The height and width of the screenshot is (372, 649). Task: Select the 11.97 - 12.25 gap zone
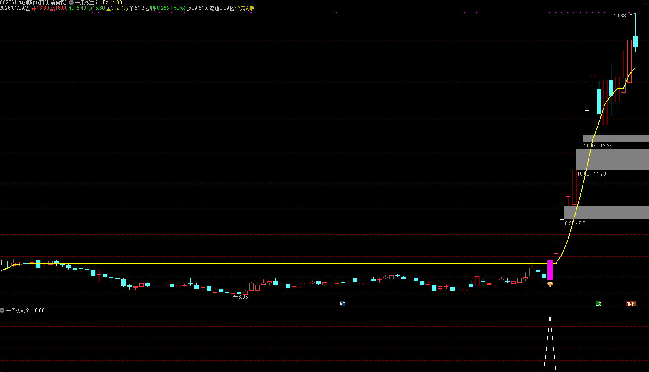(x=615, y=138)
